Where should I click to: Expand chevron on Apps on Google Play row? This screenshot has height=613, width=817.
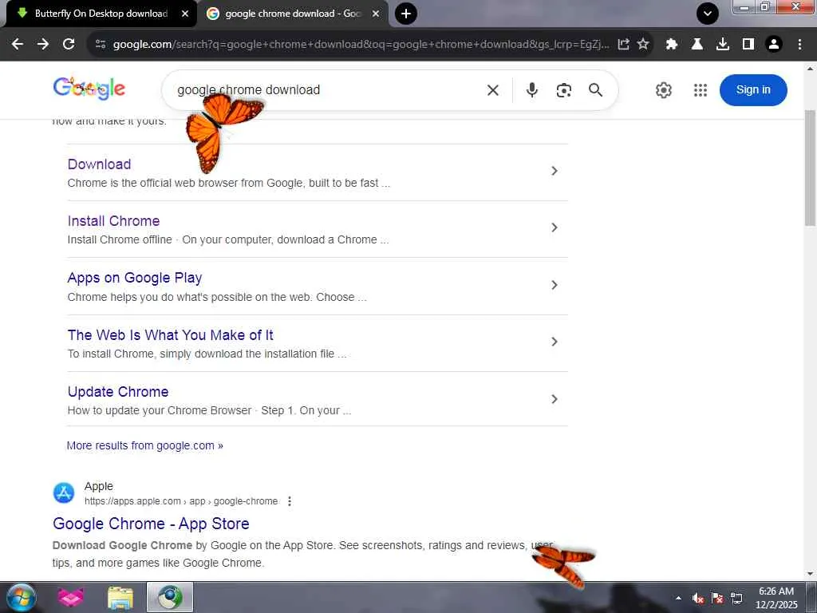(555, 285)
